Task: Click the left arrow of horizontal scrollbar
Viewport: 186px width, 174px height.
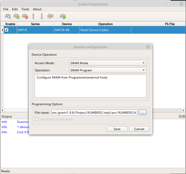Action: click(x=2, y=110)
